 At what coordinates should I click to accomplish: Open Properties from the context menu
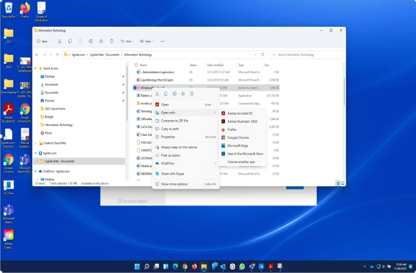(186, 137)
